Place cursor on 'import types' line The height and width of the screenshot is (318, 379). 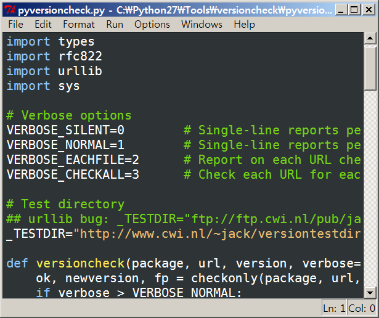[x=51, y=41]
